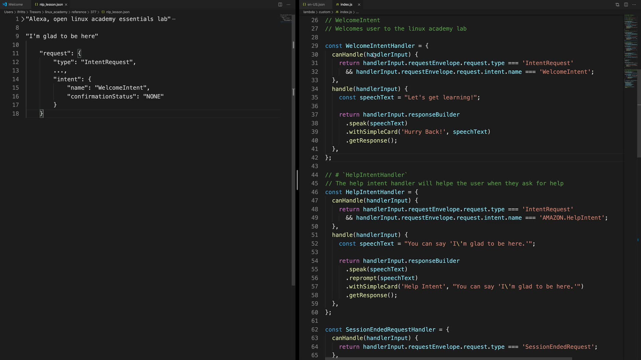Click the VS Code logo on Welcome tab

click(x=5, y=4)
